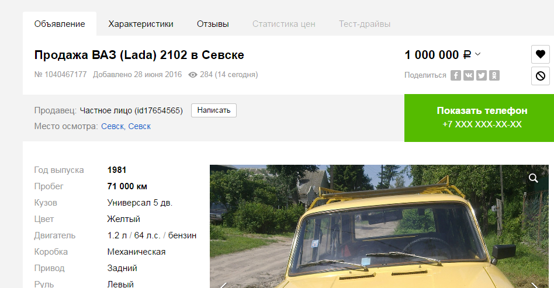The image size is (554, 288).
Task: Open the second Севск location link
Action: click(x=139, y=127)
